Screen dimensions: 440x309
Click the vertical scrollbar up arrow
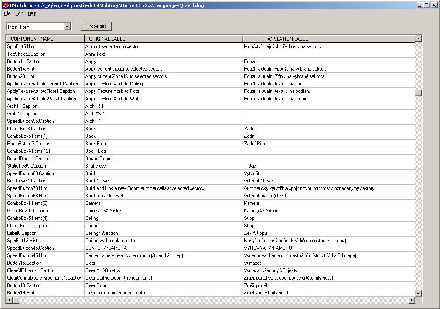pyautogui.click(x=418, y=39)
